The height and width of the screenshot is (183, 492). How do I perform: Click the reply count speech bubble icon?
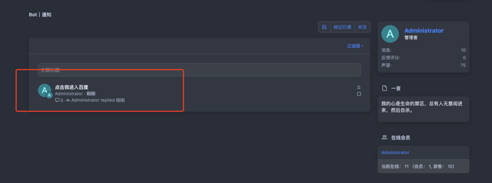point(57,100)
